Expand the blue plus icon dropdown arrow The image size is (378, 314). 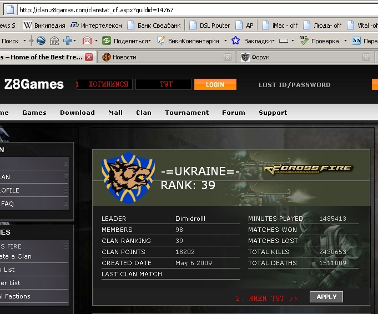point(74,40)
